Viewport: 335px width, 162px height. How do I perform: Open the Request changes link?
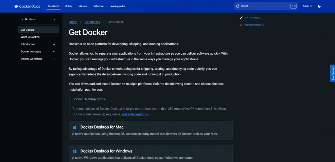pyautogui.click(x=254, y=25)
